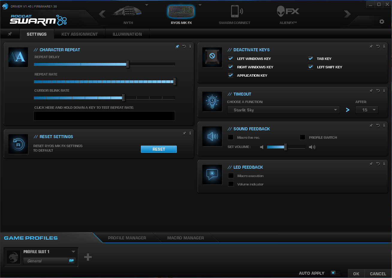Undo changes in Deactivate Keys panel
392x278 pixels.
(x=378, y=46)
